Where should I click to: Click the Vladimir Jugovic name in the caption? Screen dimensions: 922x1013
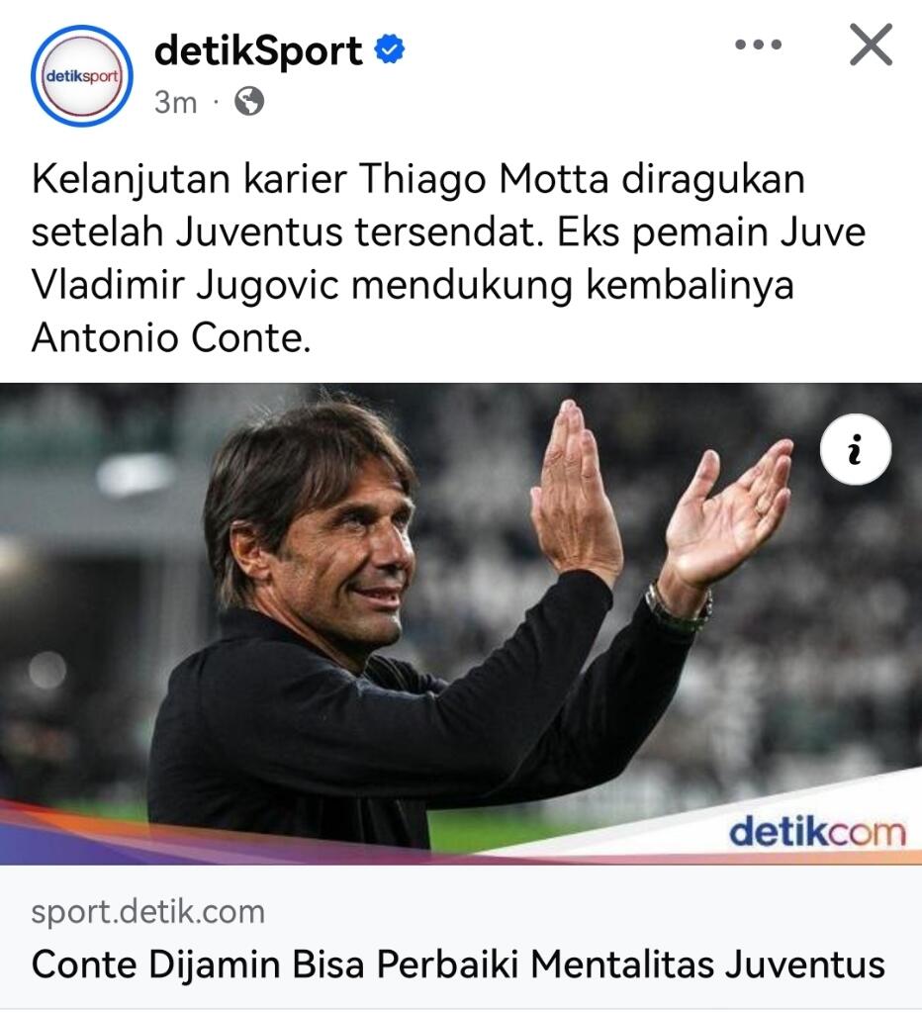pyautogui.click(x=185, y=285)
